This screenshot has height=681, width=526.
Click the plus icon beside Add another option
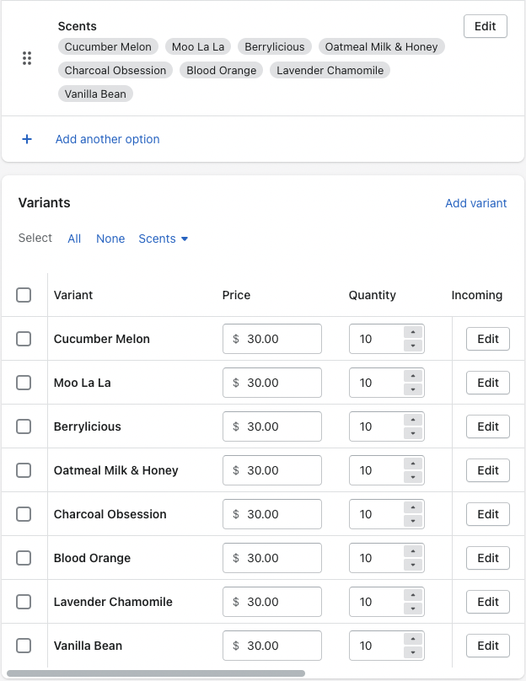pos(26,139)
